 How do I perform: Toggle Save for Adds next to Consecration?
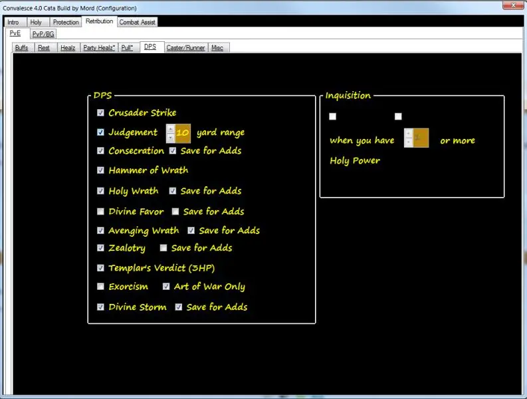(173, 151)
